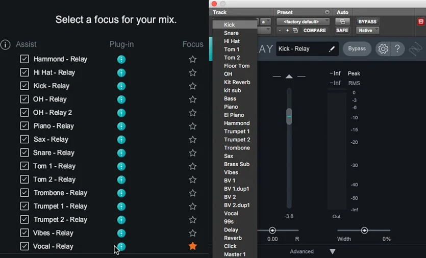Uncheck Tom 2 - Relay assist checkbox
This screenshot has height=258, width=426.
24,179
